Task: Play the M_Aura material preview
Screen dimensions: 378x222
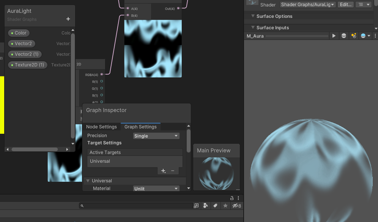Action: 334,36
